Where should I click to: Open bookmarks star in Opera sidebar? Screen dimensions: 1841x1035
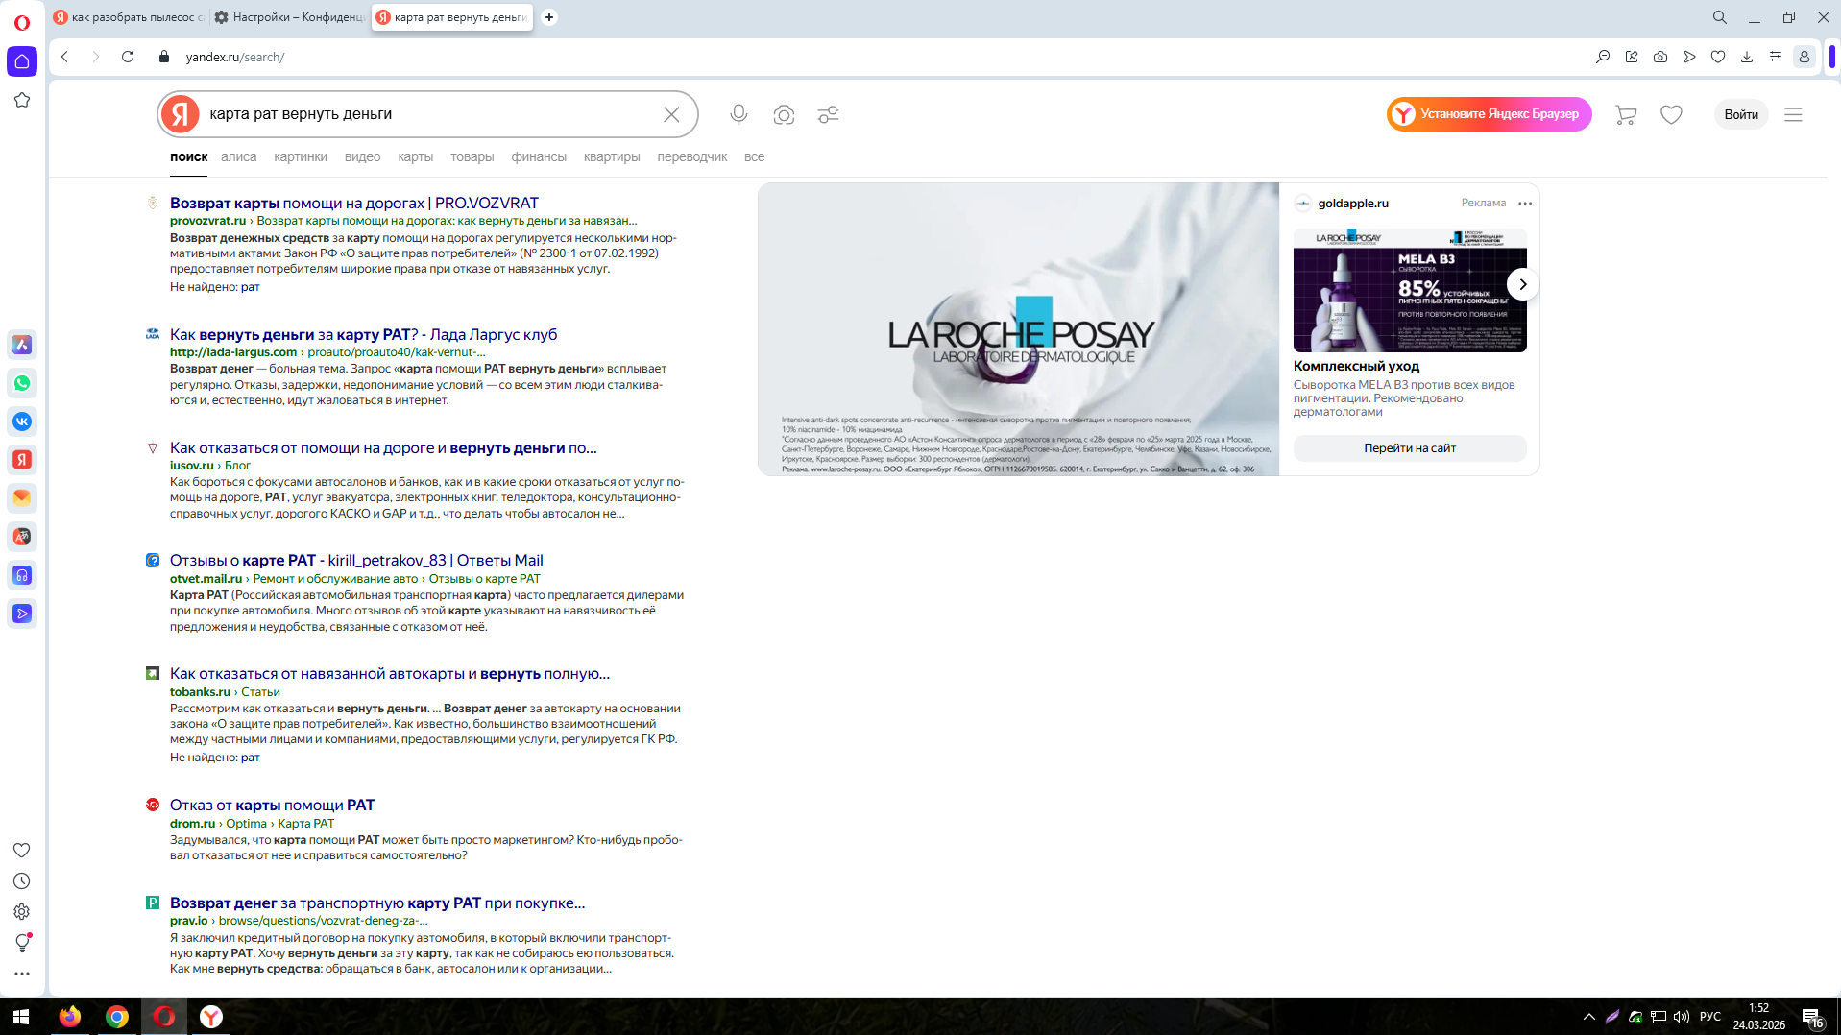(22, 100)
